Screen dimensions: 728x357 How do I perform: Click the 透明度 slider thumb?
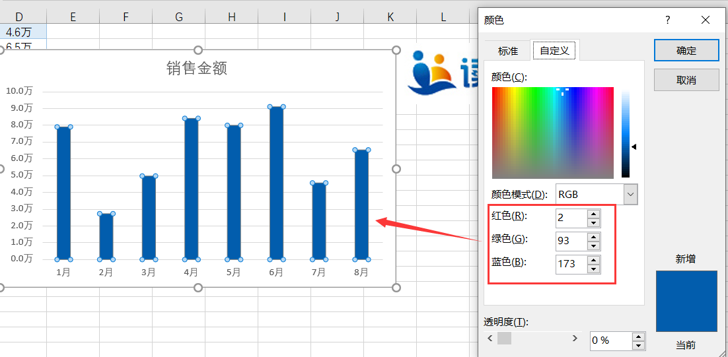504,339
